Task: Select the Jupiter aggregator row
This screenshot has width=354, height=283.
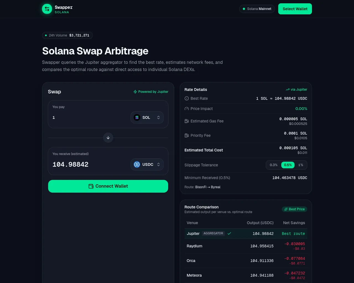Action: (246, 234)
